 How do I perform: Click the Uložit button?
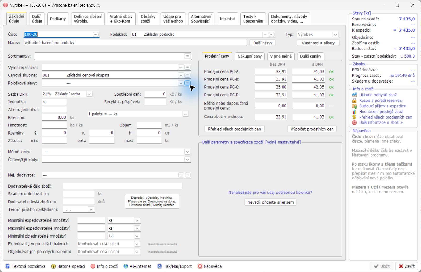[382, 266]
